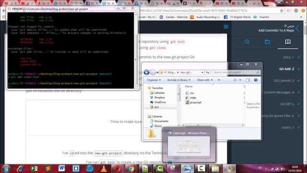Image resolution: width=307 pixels, height=173 pixels.
Task: Open Windows Start button
Action: (6, 169)
